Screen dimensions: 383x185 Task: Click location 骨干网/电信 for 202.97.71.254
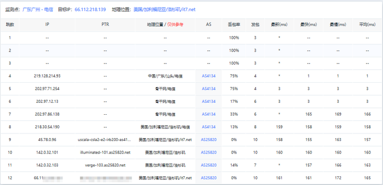[165, 89]
